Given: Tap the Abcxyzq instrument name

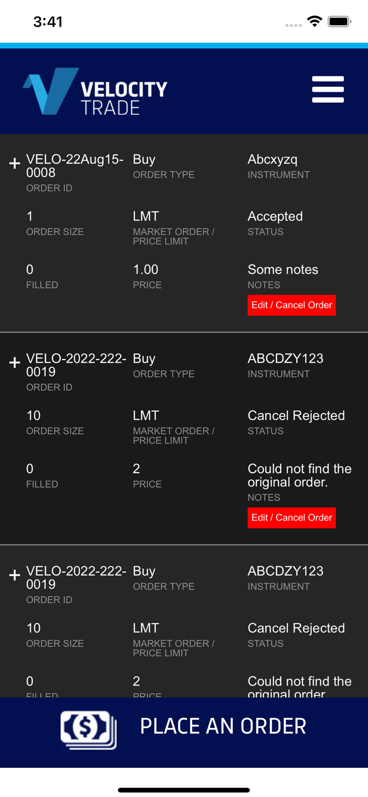Looking at the screenshot, I should [272, 160].
